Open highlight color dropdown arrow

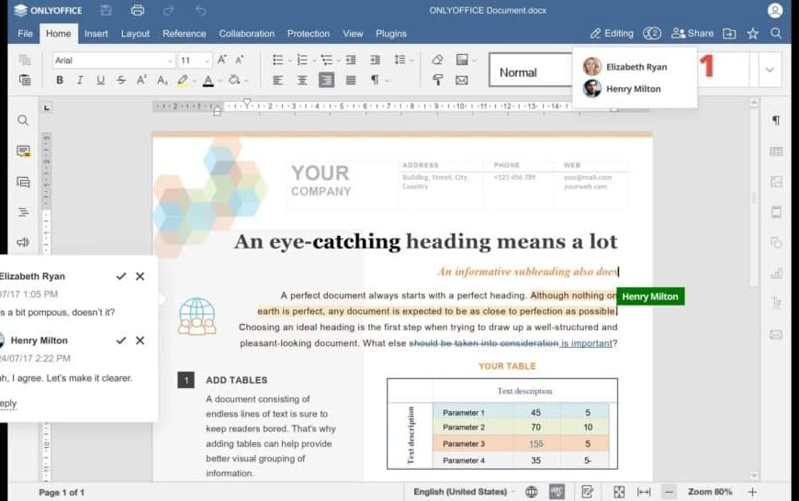pyautogui.click(x=195, y=81)
